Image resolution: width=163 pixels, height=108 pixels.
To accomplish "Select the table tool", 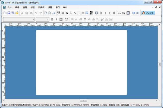I will point(83,13).
